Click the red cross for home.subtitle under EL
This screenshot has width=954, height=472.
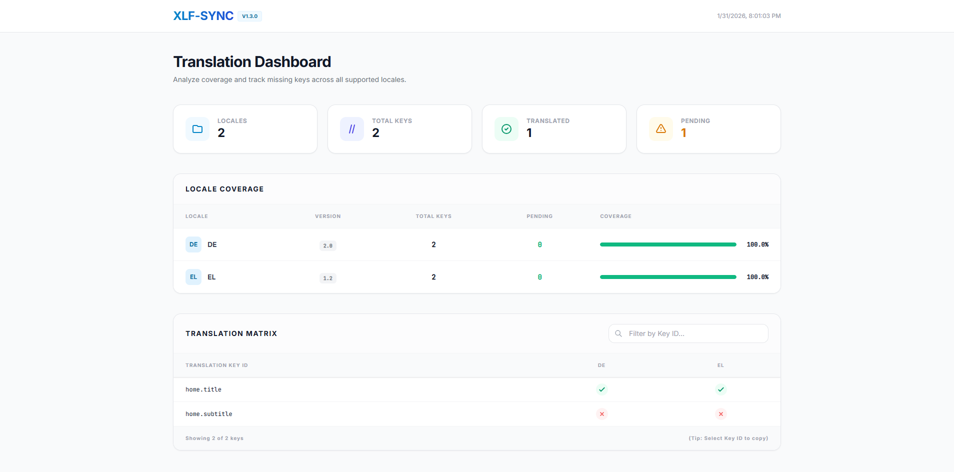coord(720,413)
